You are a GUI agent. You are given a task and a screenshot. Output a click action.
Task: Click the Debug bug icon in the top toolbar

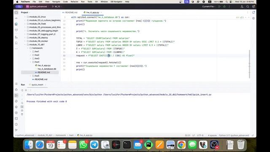click(224, 7)
